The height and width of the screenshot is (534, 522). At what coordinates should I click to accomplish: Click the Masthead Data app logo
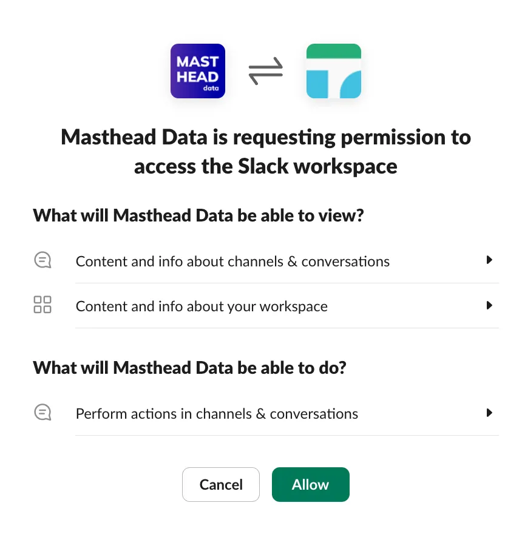(198, 71)
